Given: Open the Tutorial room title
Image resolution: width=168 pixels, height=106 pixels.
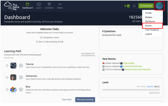Looking at the screenshot, I should tap(30, 64).
